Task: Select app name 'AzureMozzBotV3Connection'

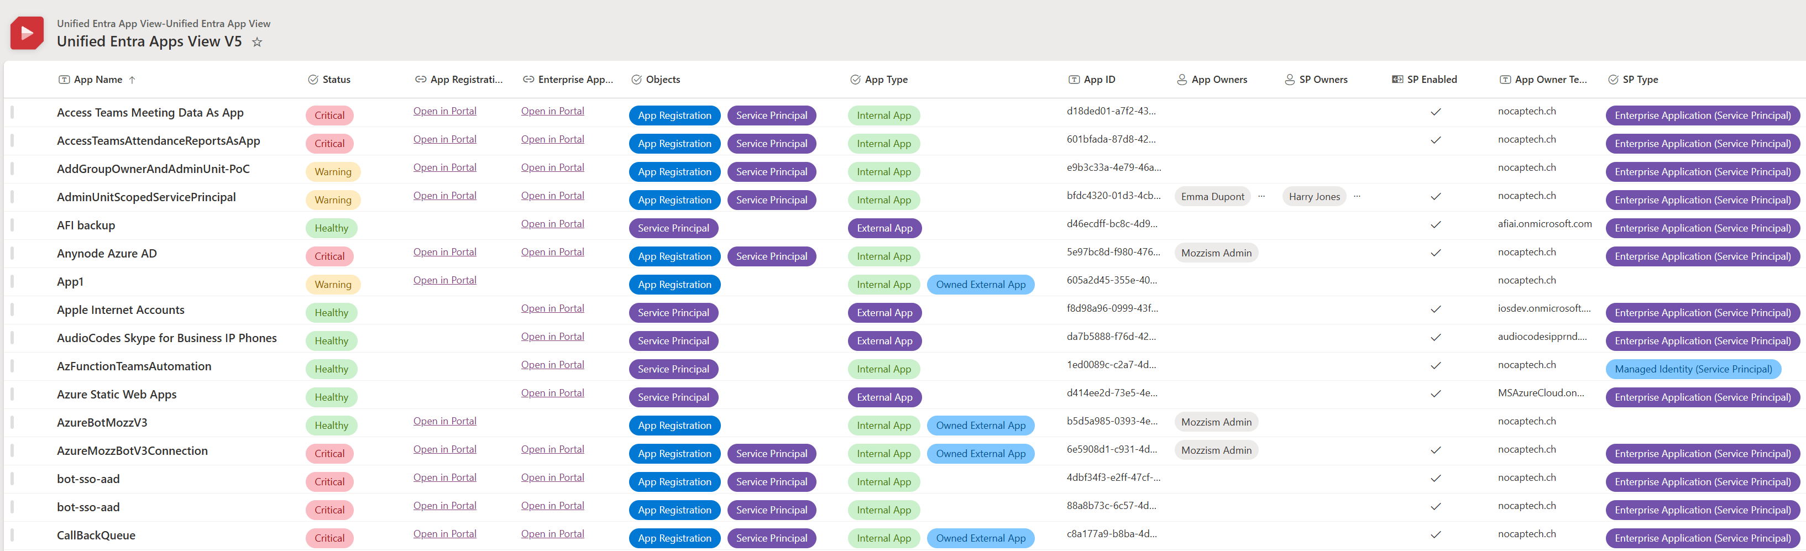Action: point(133,451)
